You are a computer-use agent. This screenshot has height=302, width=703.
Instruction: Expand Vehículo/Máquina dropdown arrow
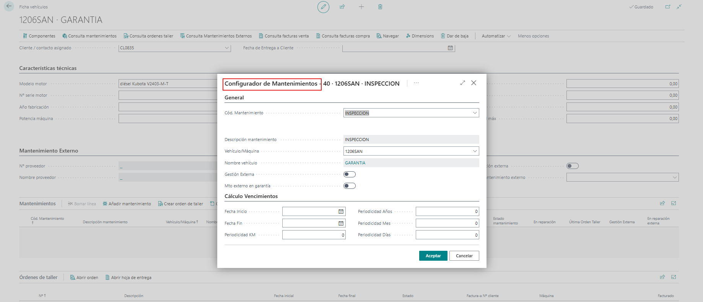click(475, 151)
